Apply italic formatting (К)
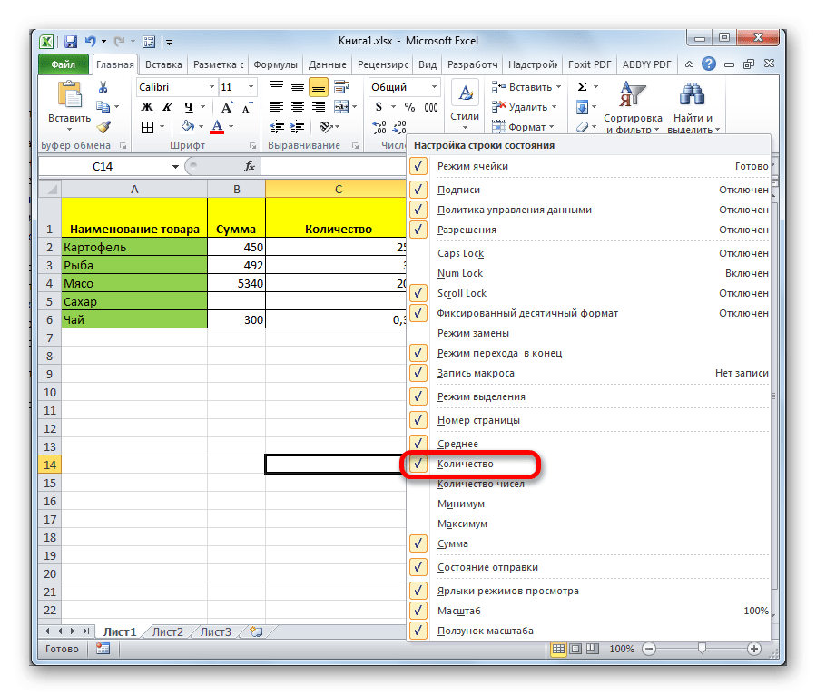Screen dimensions: 816x695 tap(168, 107)
